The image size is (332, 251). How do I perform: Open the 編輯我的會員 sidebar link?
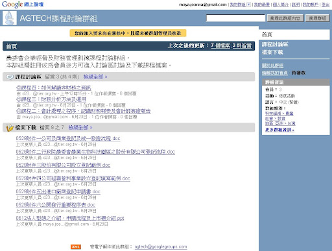[275, 73]
